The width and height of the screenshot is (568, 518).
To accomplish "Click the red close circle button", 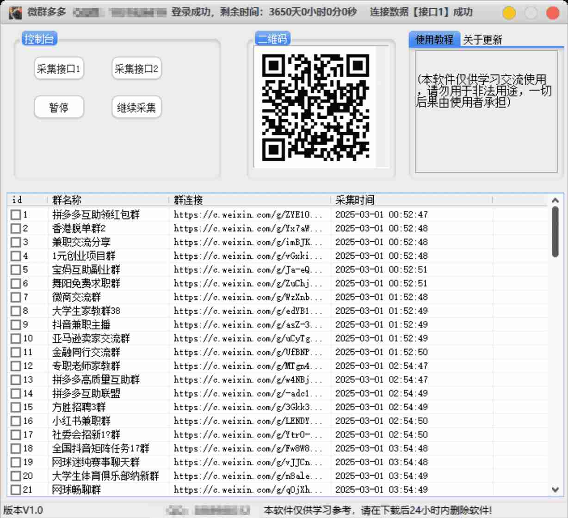I will coord(553,13).
